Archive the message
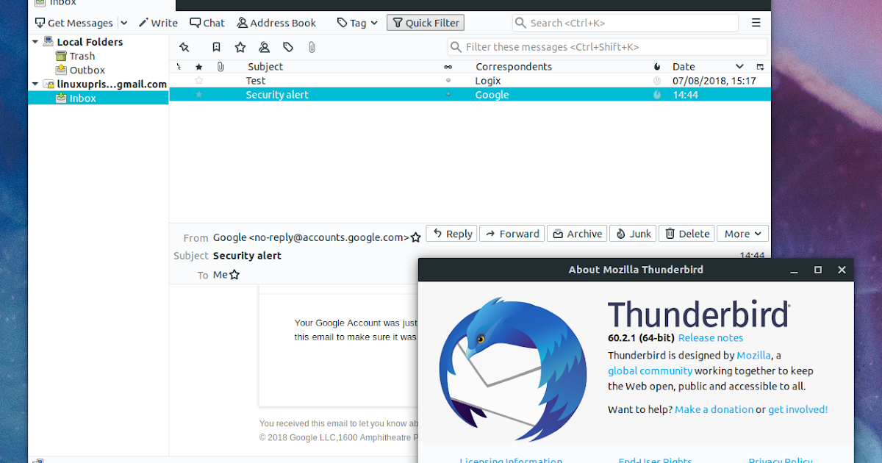Image resolution: width=882 pixels, height=463 pixels. point(577,234)
